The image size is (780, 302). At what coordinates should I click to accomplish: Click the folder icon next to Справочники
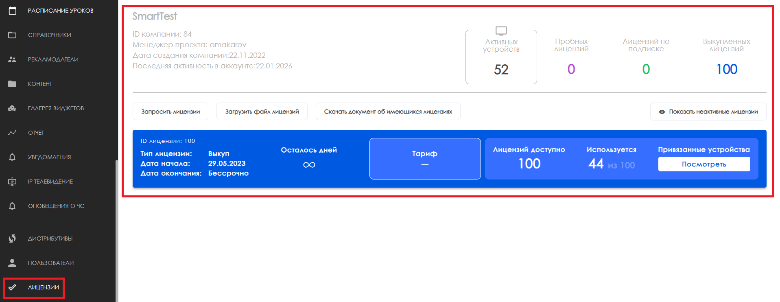[x=13, y=35]
